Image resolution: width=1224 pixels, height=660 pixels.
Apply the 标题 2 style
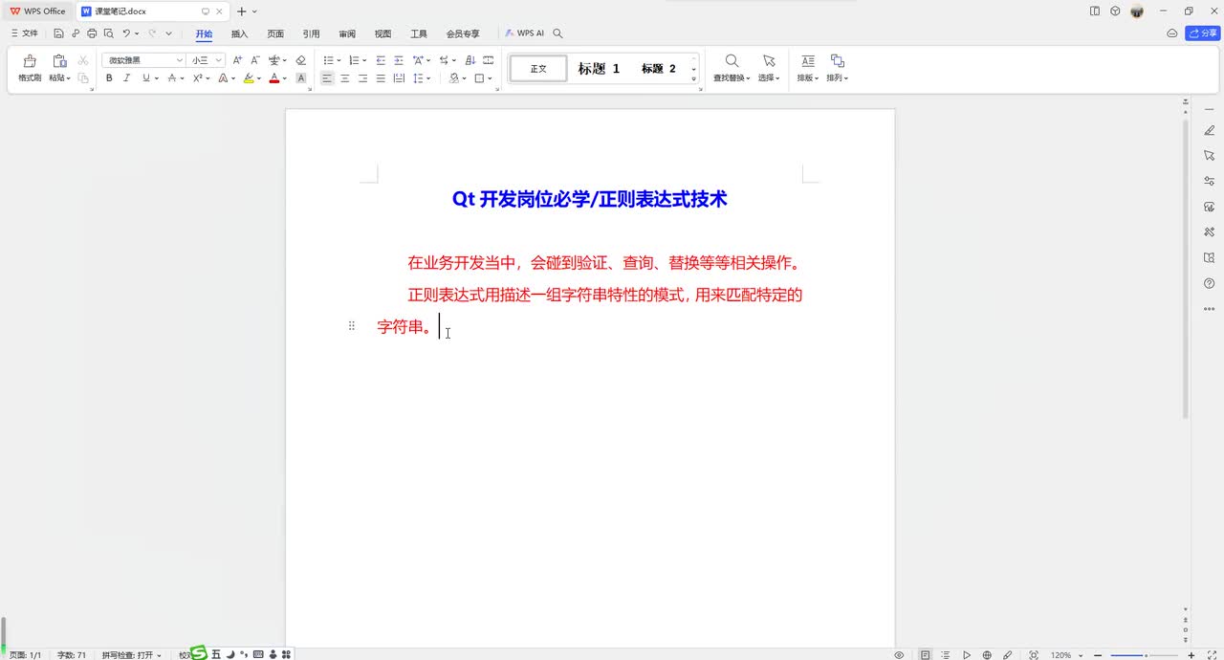(658, 69)
